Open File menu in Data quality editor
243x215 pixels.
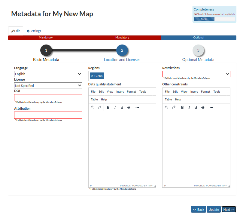[93, 91]
